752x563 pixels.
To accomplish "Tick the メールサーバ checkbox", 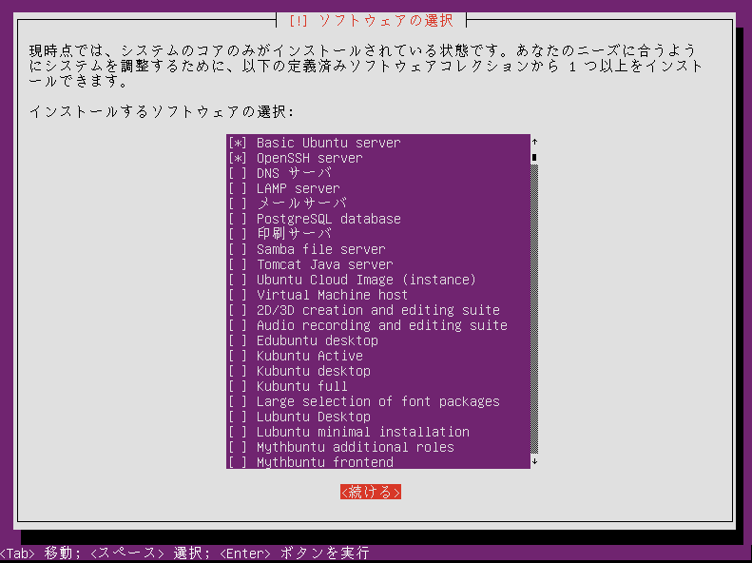I will click(238, 204).
